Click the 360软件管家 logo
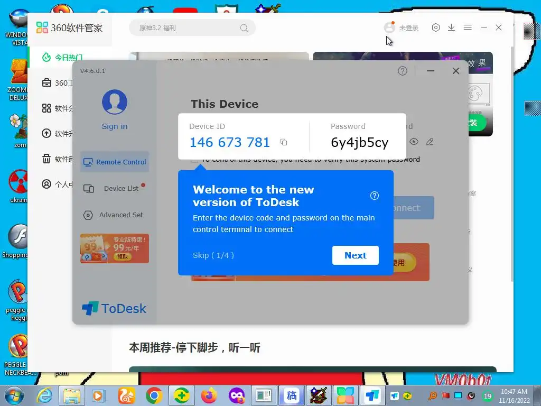 (x=69, y=27)
